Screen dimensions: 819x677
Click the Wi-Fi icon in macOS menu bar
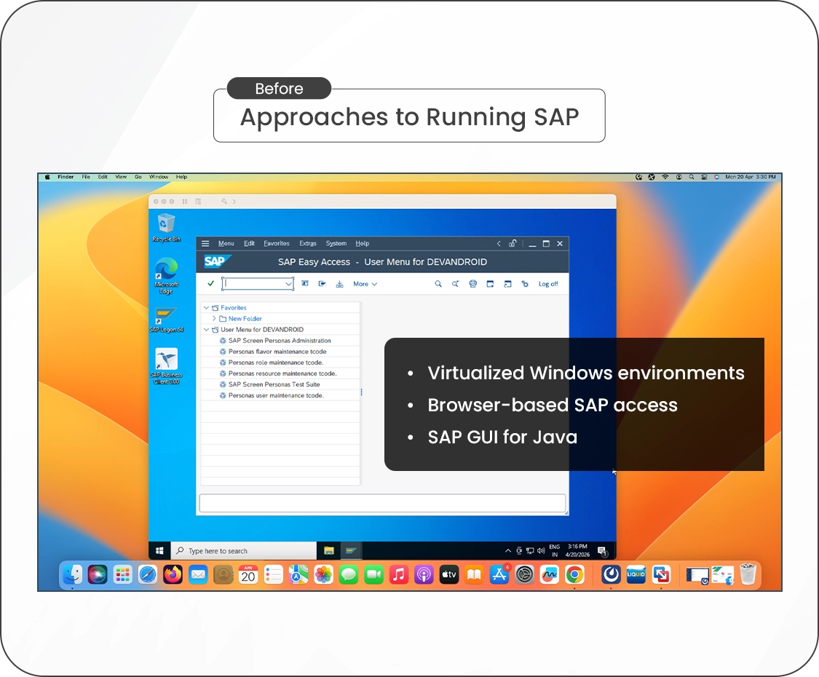pos(665,177)
